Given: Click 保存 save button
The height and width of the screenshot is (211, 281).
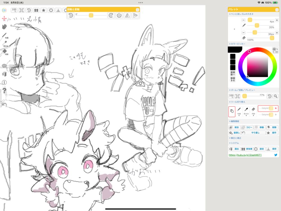Looking at the screenshot, I should 272,149.
